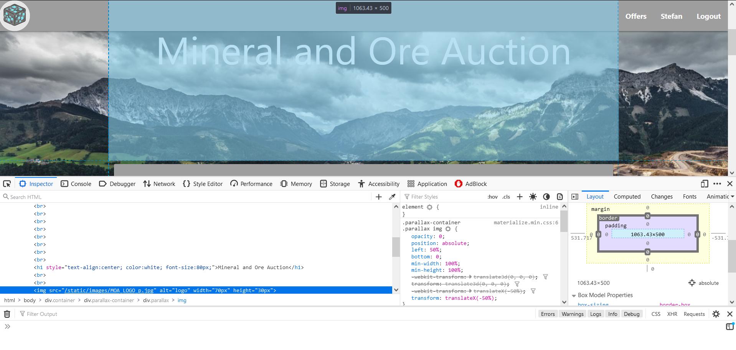Image resolution: width=736 pixels, height=350 pixels.
Task: Open the Accessibility panel
Action: 379,184
